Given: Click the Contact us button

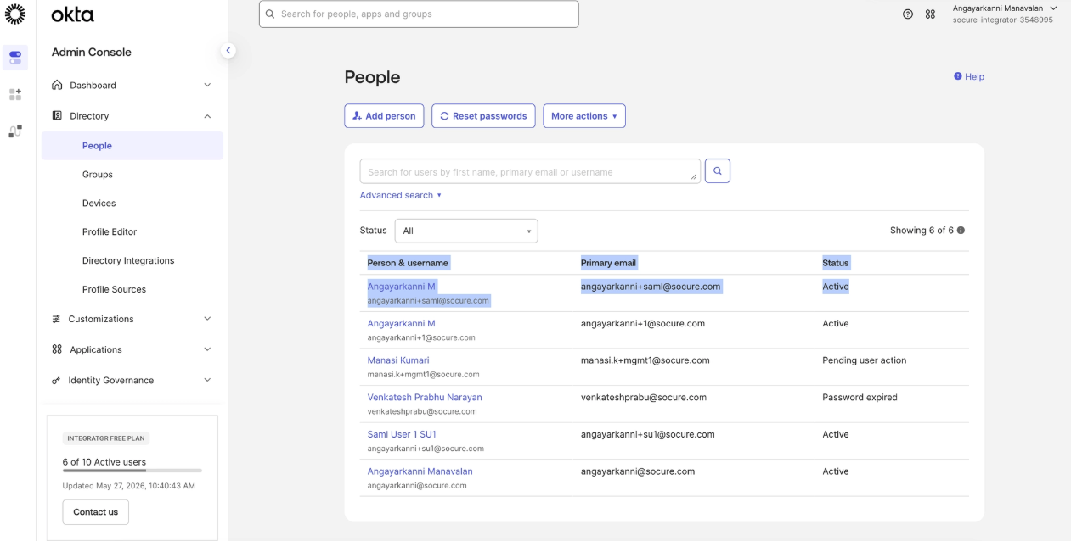Looking at the screenshot, I should point(96,512).
